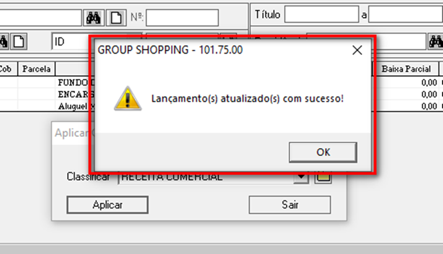The width and height of the screenshot is (443, 254).
Task: Click the Título field after 'a'
Action: 406,15
